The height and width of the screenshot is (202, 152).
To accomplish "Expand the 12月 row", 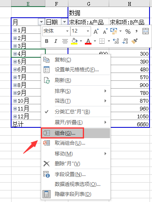I will pyautogui.click(x=15, y=117).
